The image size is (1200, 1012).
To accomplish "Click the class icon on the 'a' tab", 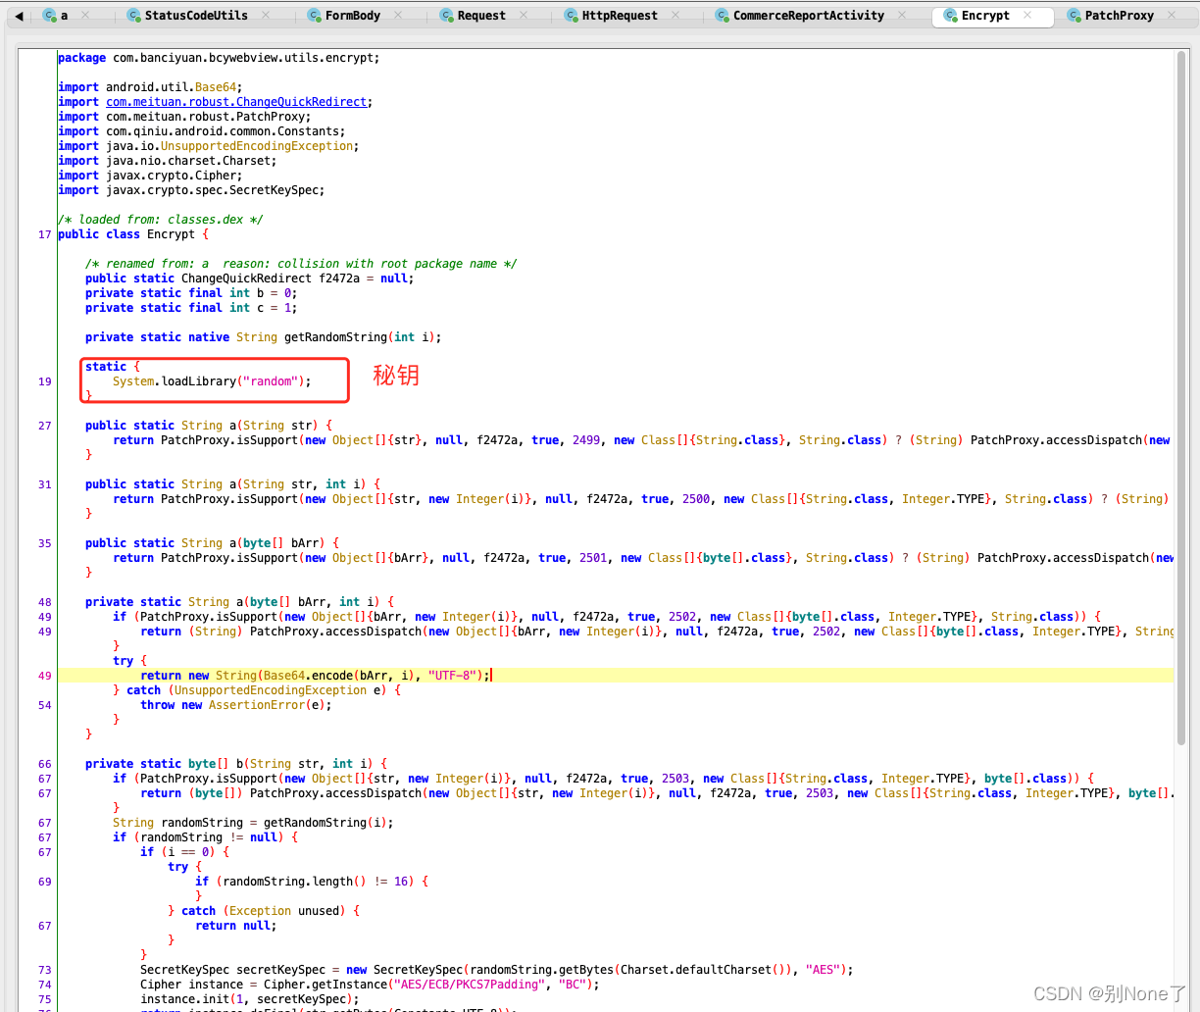I will pyautogui.click(x=49, y=16).
